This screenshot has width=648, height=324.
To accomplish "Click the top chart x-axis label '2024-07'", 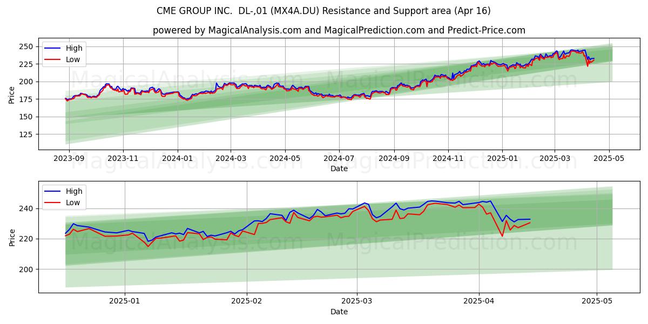I will [339, 159].
